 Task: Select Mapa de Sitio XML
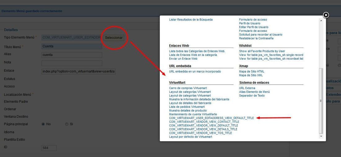coord(251,75)
